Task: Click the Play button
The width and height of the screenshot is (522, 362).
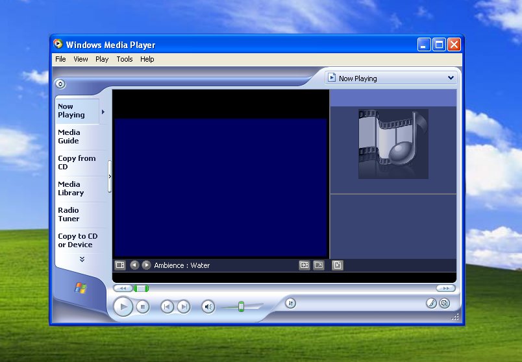Action: tap(123, 306)
